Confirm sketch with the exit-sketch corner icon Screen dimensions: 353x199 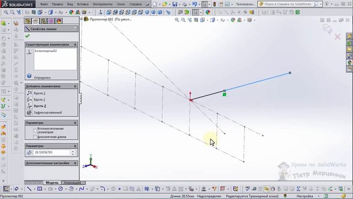[327, 29]
